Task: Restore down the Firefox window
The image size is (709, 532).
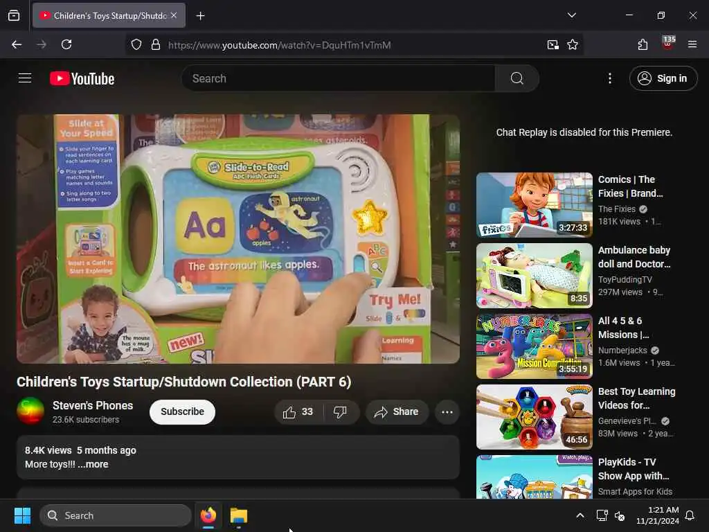Action: click(x=661, y=15)
